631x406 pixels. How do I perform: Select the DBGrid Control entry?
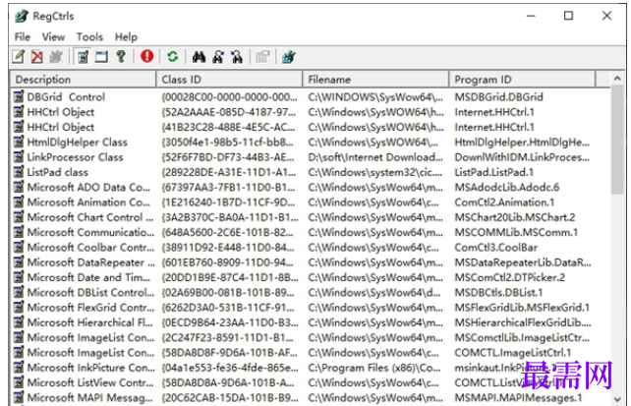click(66, 97)
